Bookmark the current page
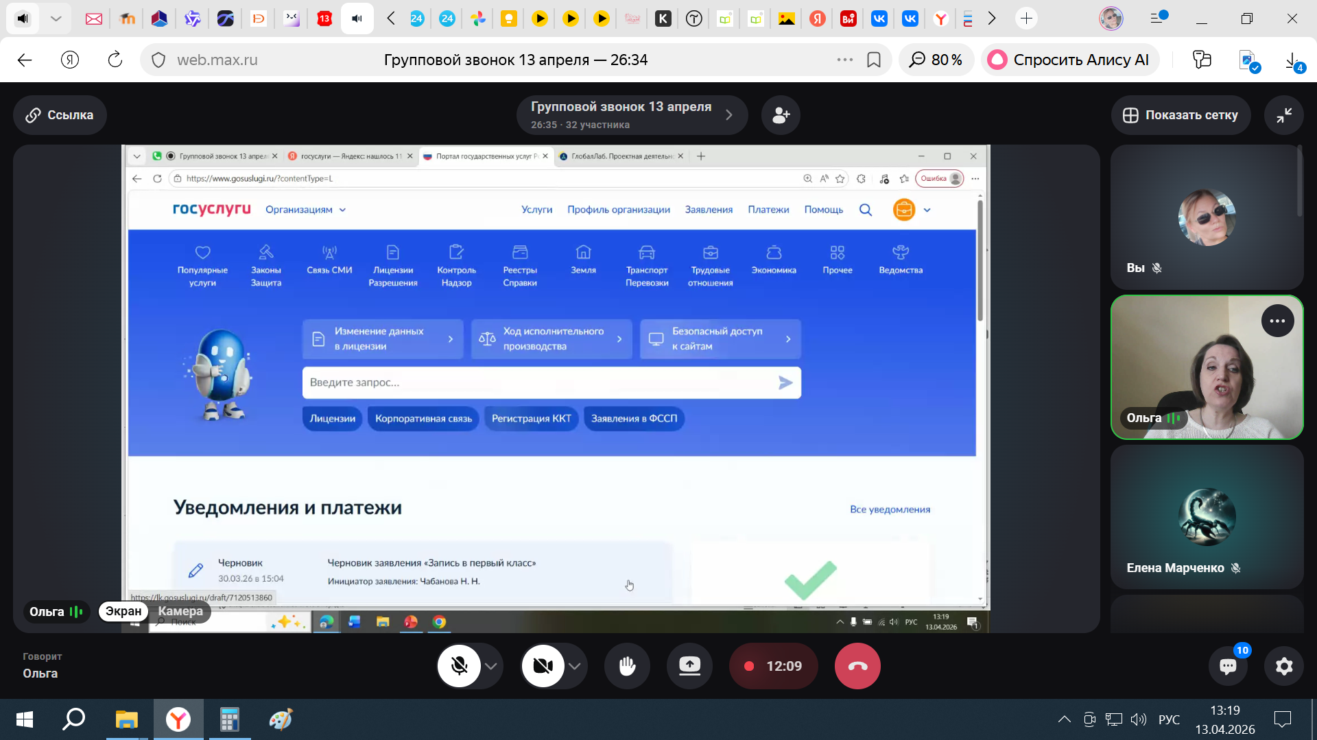This screenshot has width=1317, height=740. click(x=874, y=60)
